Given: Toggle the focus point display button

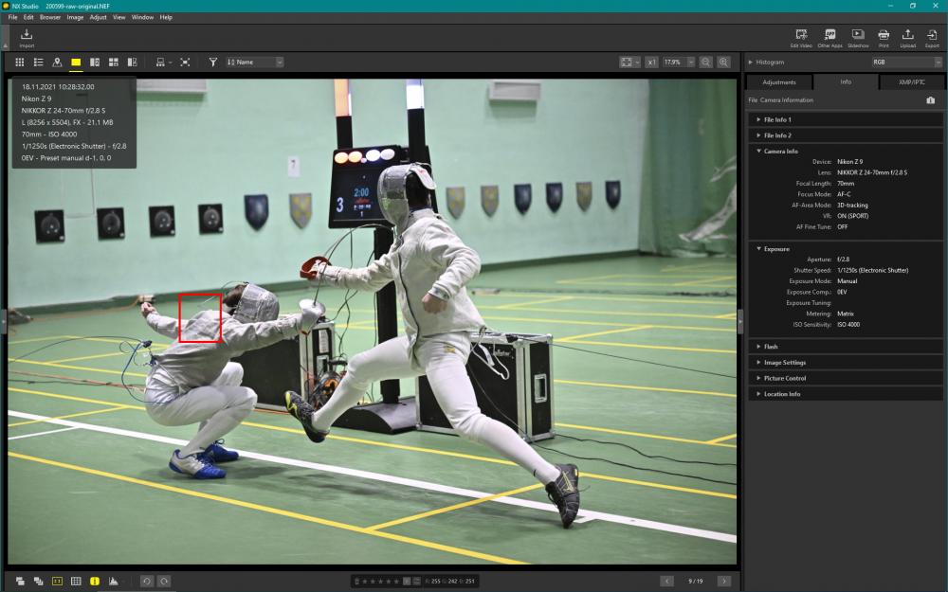Looking at the screenshot, I should (x=57, y=582).
